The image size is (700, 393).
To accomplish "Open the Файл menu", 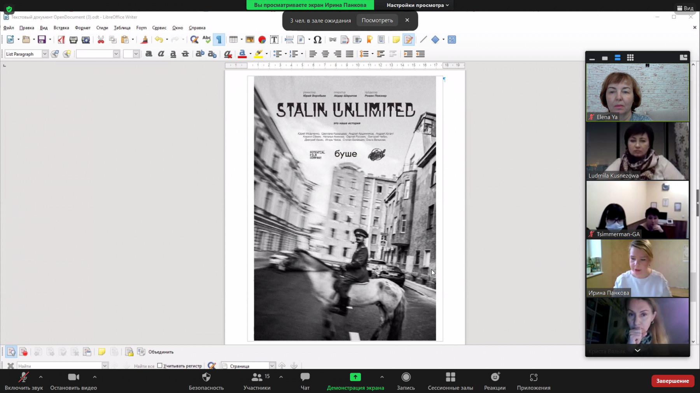I will coord(9,28).
